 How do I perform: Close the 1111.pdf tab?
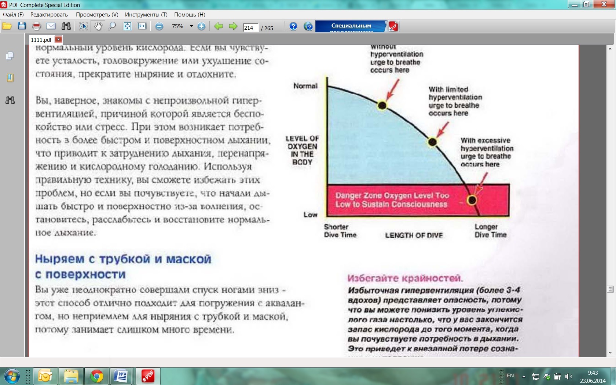[x=58, y=39]
